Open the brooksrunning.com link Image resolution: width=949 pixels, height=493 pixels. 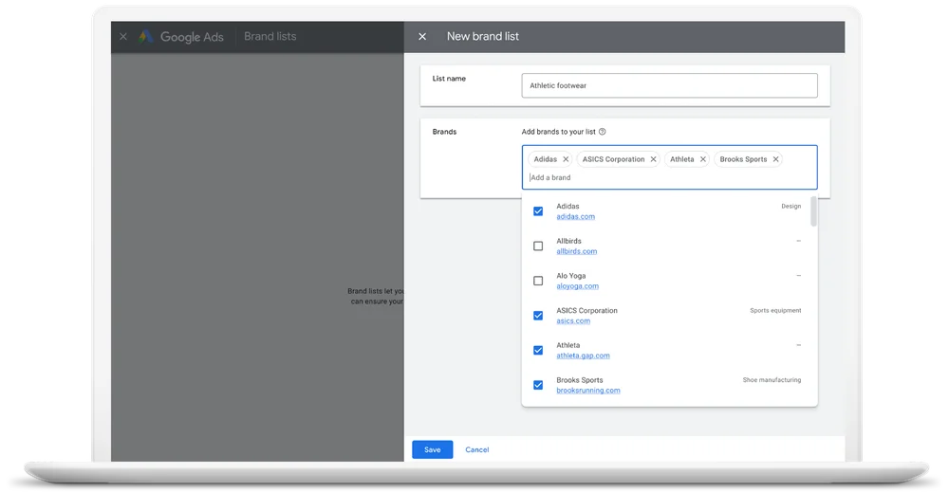[x=588, y=391]
